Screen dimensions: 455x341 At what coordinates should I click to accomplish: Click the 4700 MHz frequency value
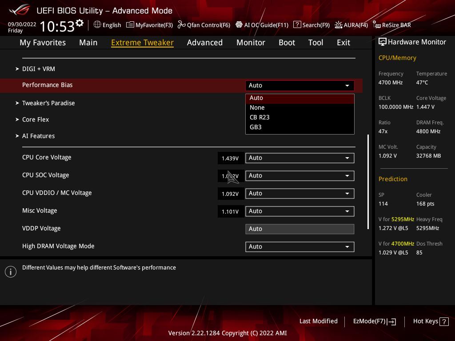[391, 83]
